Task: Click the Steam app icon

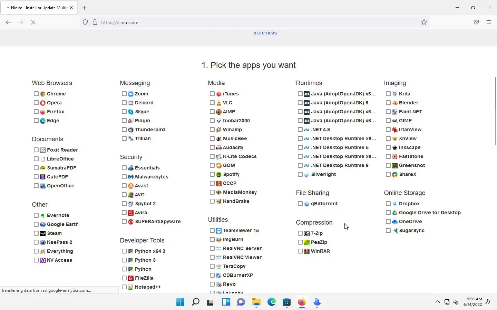Action: (x=43, y=233)
